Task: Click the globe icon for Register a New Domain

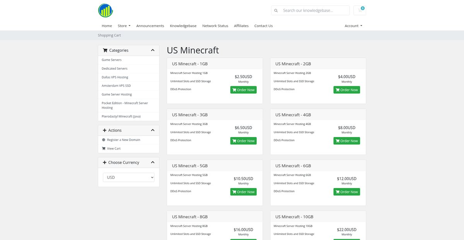Action: point(103,140)
